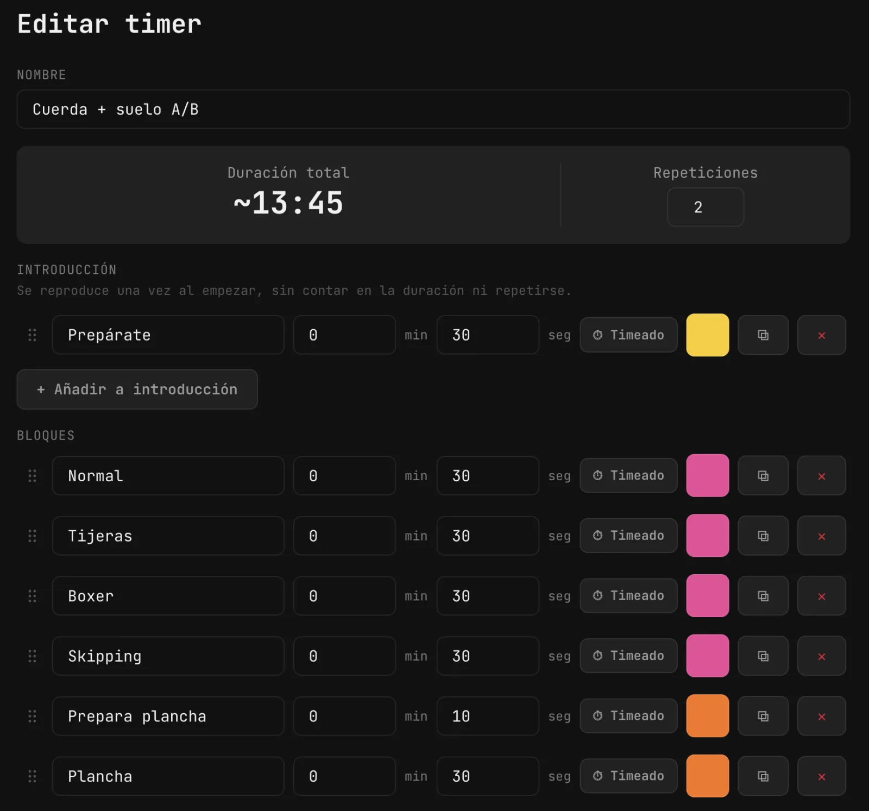The height and width of the screenshot is (811, 869).
Task: Toggle Timeado mode for Tijeras
Action: 628,536
